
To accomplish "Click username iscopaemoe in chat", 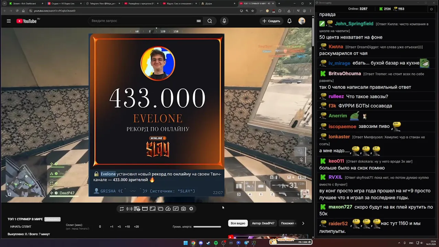I will (342, 126).
